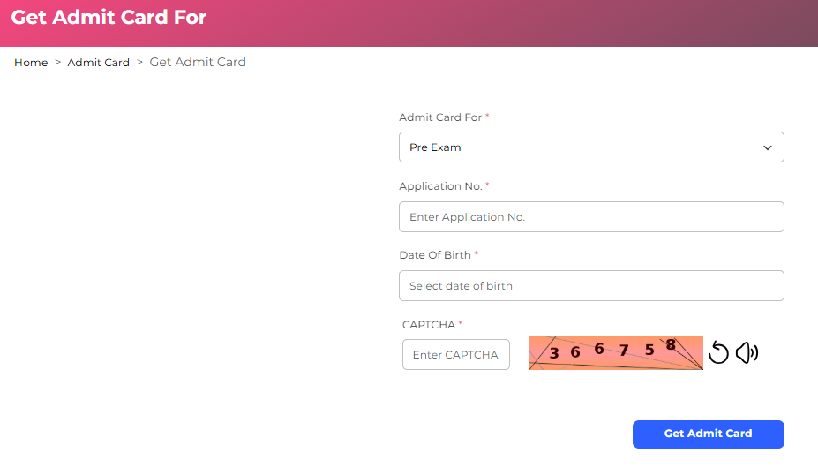
Task: Click the Get Admit Card For page heading
Action: (x=109, y=18)
